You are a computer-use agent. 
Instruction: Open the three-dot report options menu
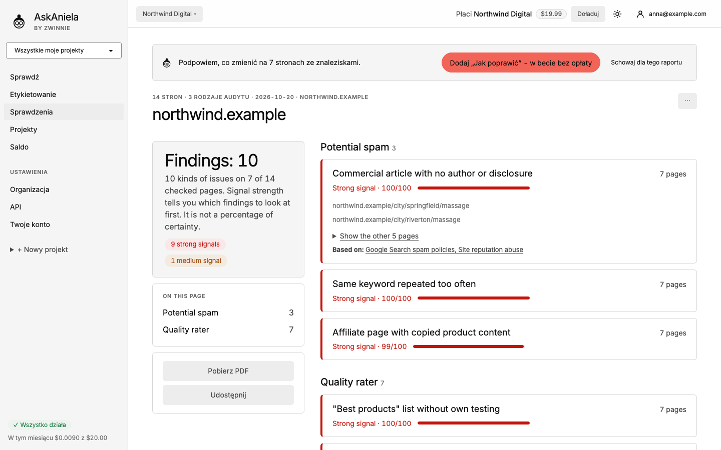pyautogui.click(x=687, y=101)
